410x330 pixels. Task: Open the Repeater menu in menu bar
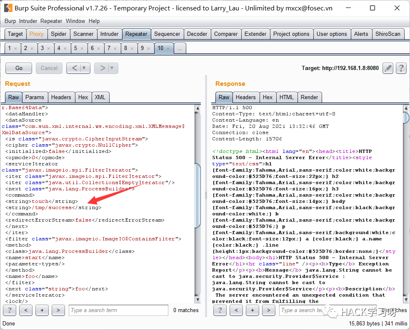pyautogui.click(x=51, y=21)
